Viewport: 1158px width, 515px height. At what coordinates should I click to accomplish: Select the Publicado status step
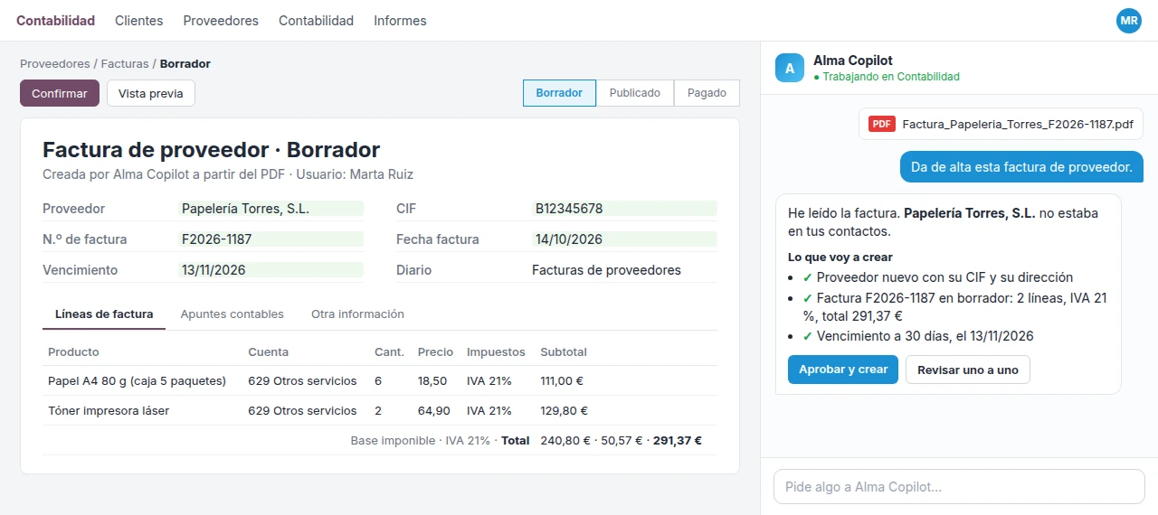(x=635, y=93)
